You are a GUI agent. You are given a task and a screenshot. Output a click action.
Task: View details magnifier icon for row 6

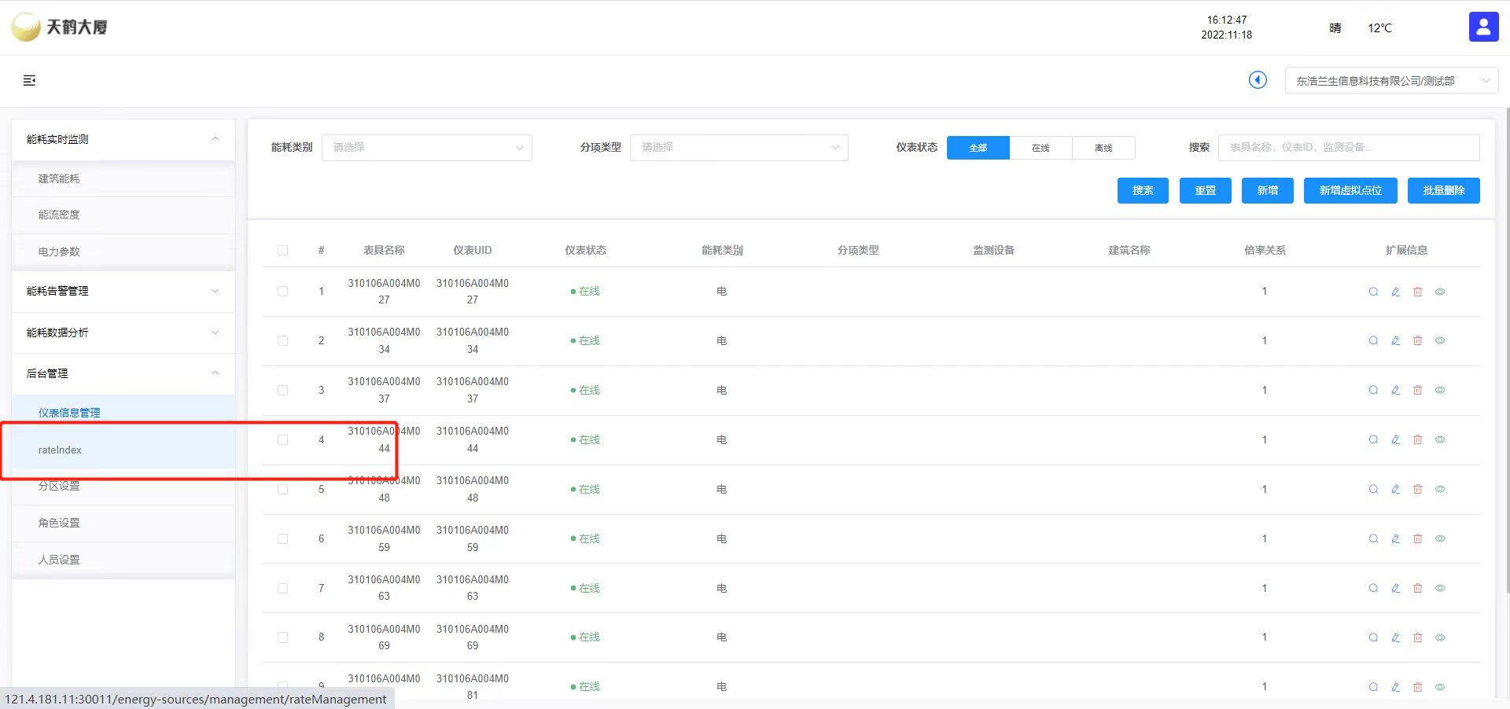tap(1373, 539)
